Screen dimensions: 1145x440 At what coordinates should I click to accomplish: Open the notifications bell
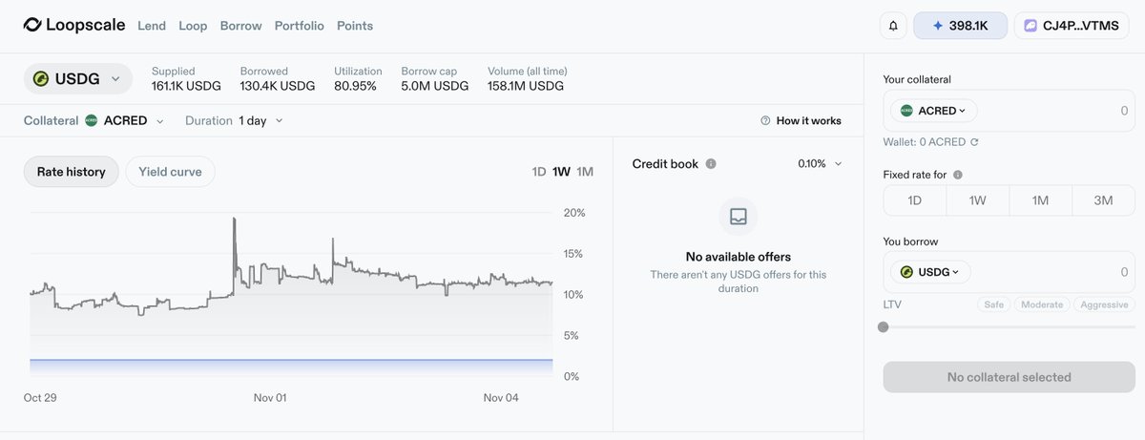pyautogui.click(x=893, y=26)
